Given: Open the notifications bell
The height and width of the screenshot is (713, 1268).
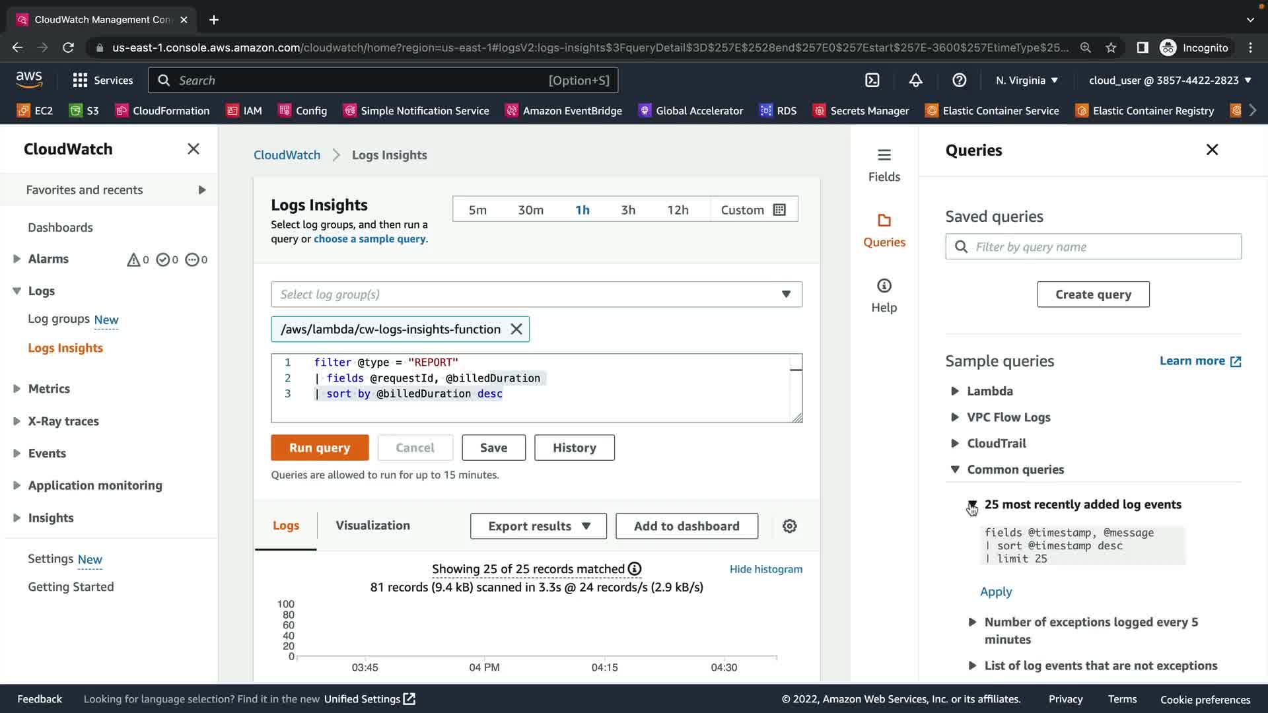Looking at the screenshot, I should coord(915,81).
